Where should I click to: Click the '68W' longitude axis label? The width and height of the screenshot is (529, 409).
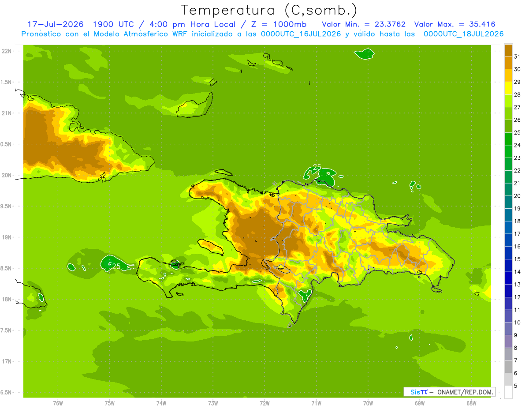471,403
